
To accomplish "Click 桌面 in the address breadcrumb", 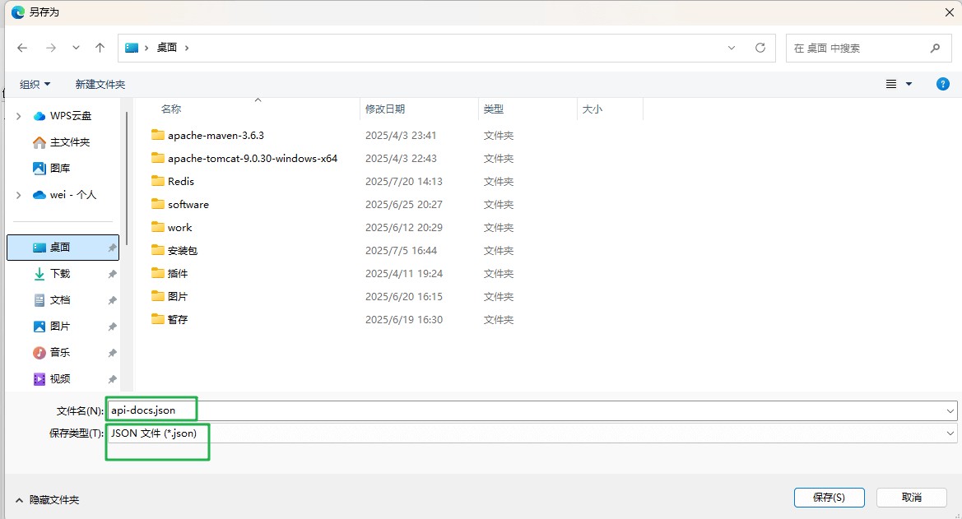I will pos(168,47).
